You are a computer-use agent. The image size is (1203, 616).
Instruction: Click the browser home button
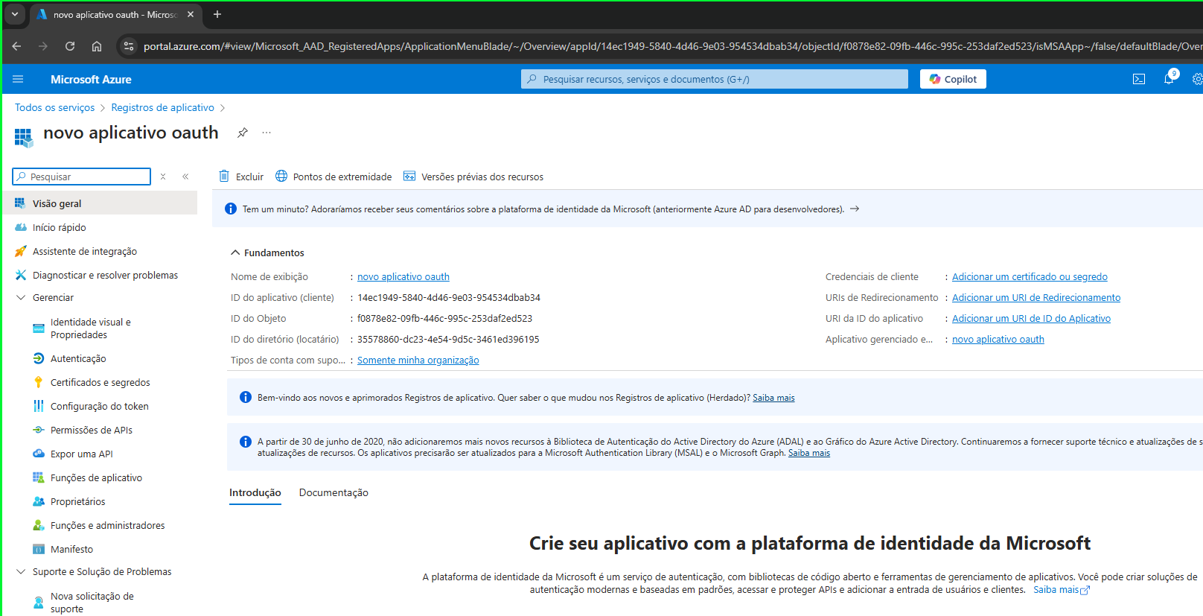97,46
